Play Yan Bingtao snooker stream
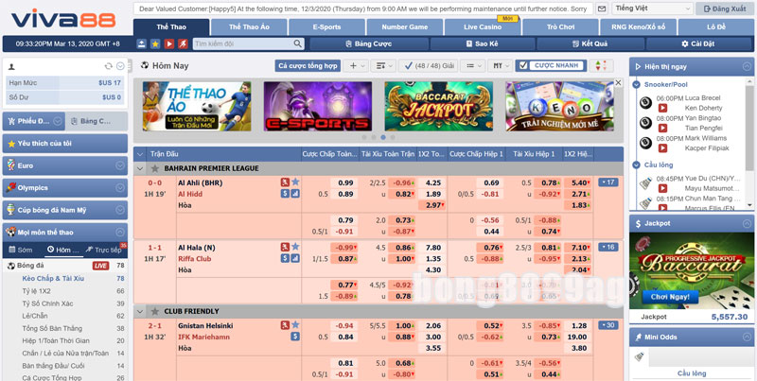This screenshot has width=757, height=381. [x=662, y=128]
